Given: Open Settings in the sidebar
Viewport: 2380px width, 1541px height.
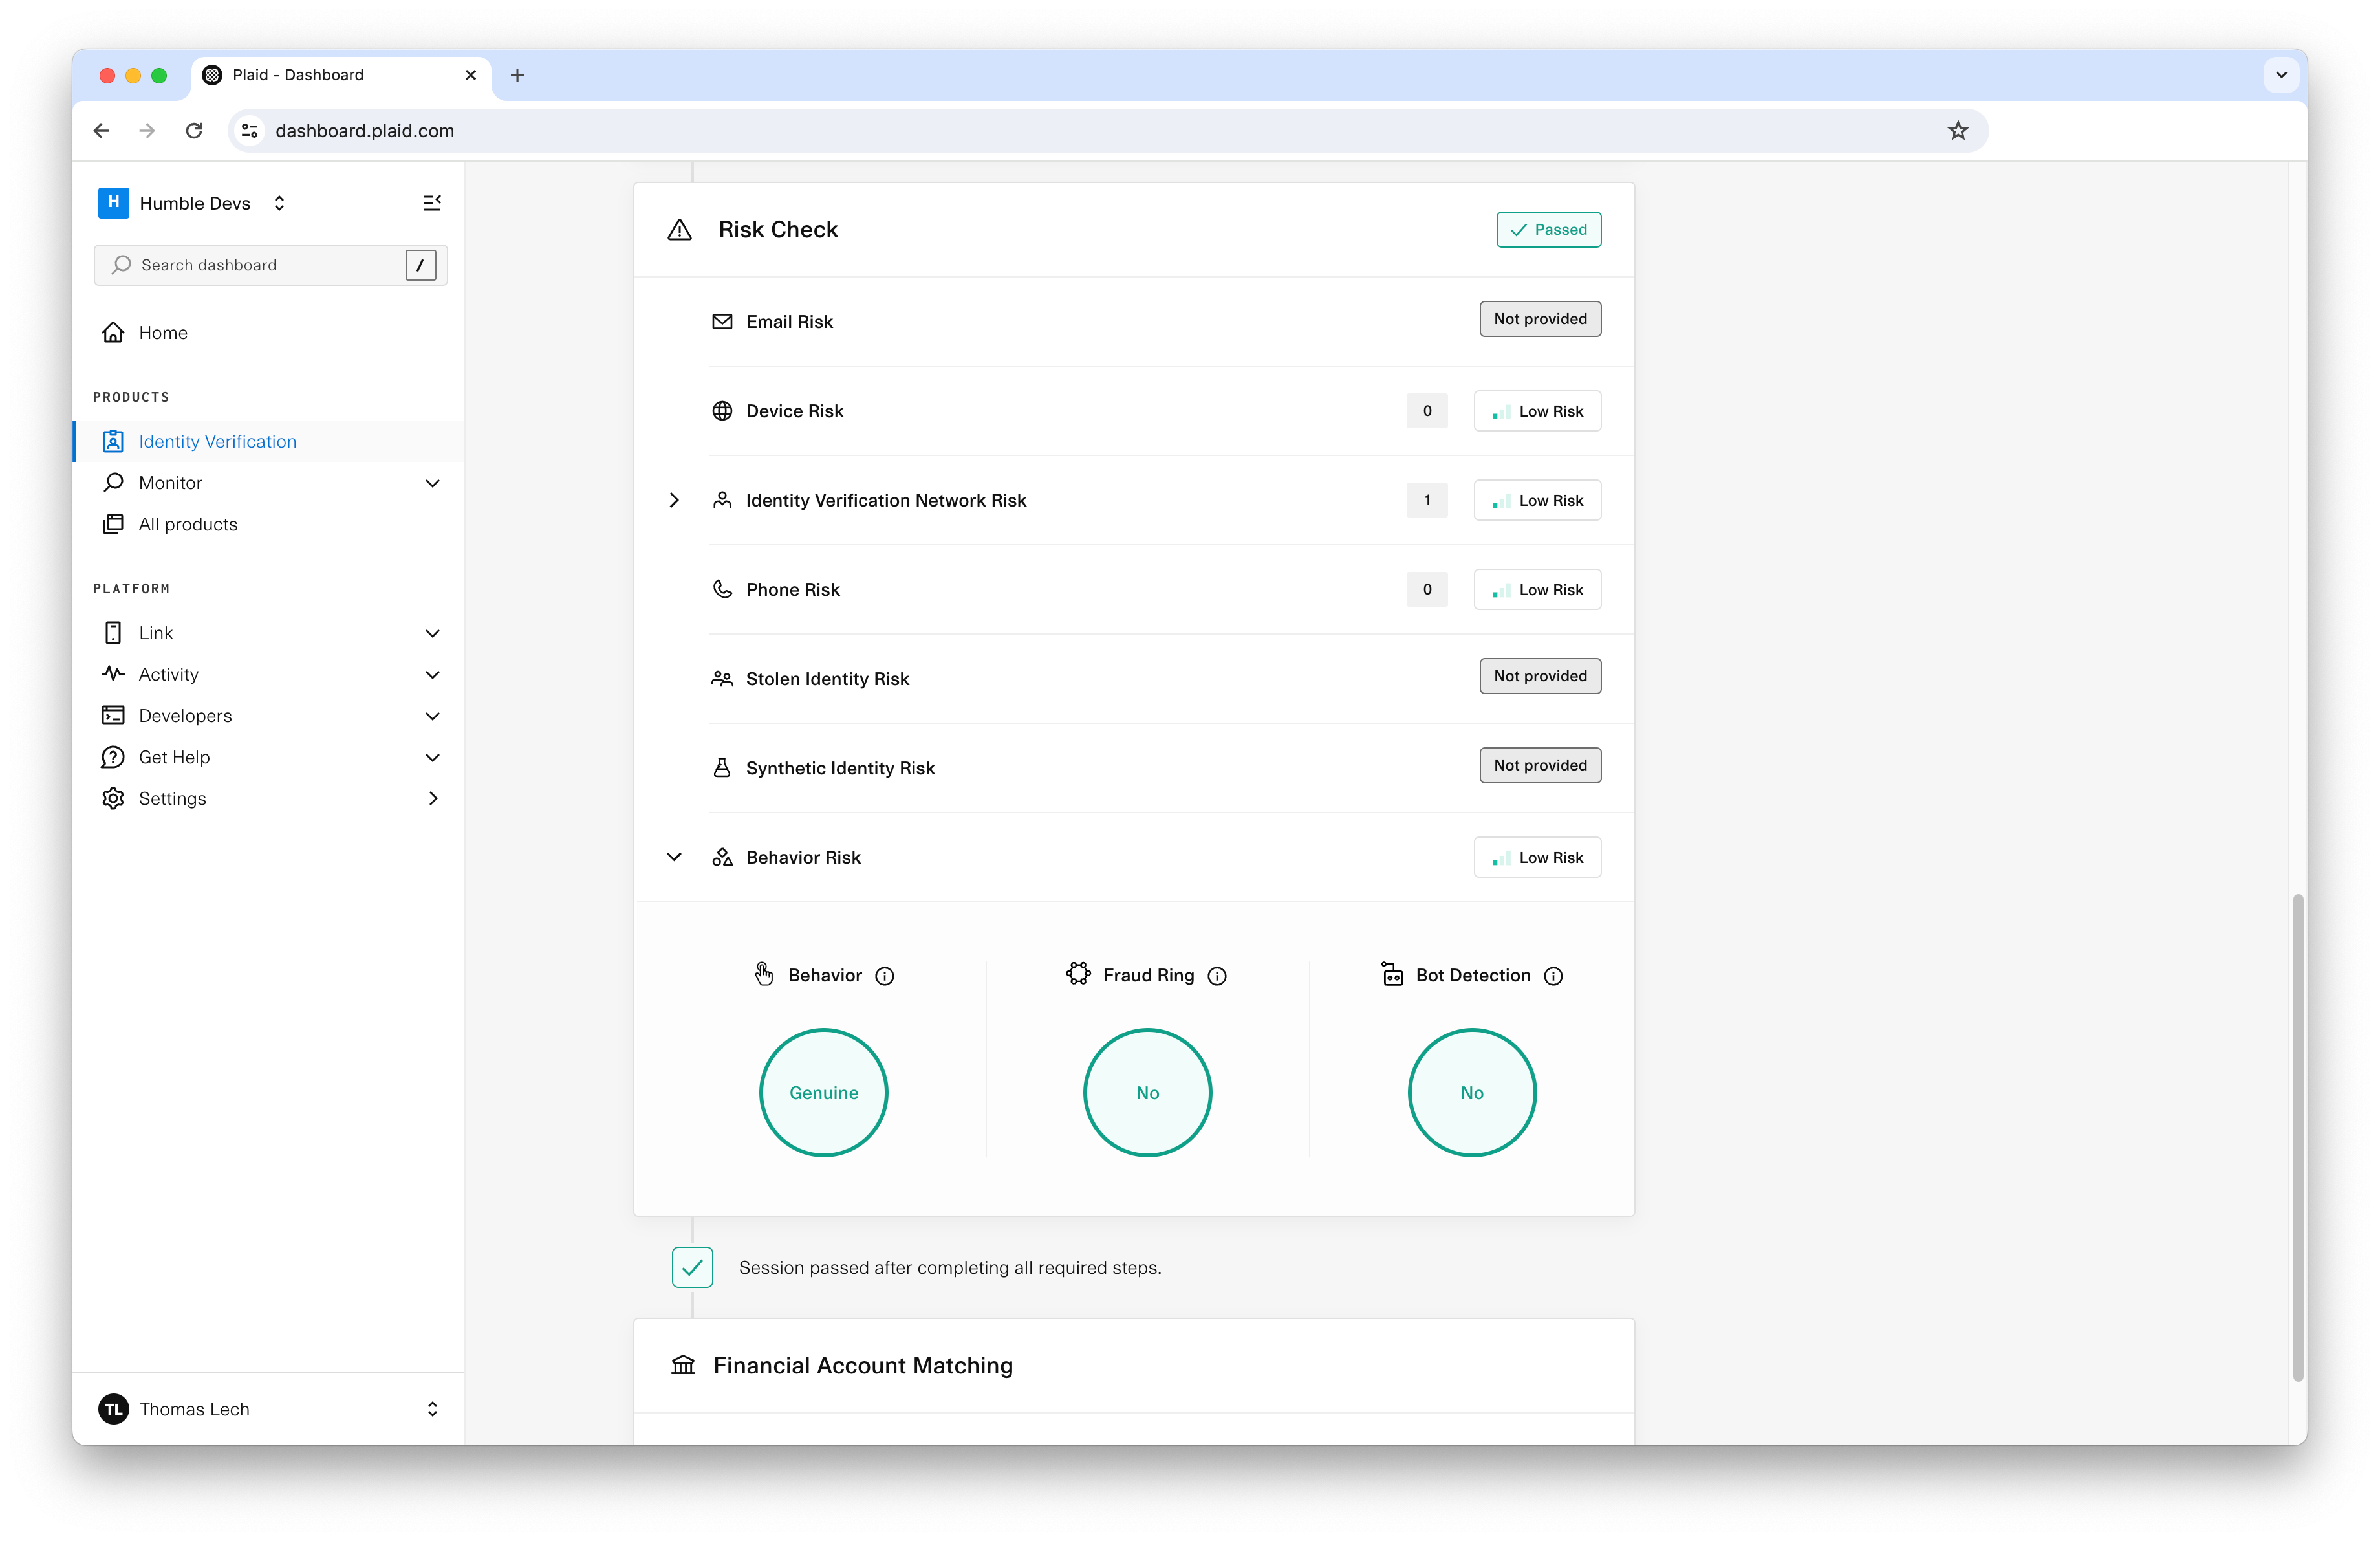Looking at the screenshot, I should click(172, 798).
